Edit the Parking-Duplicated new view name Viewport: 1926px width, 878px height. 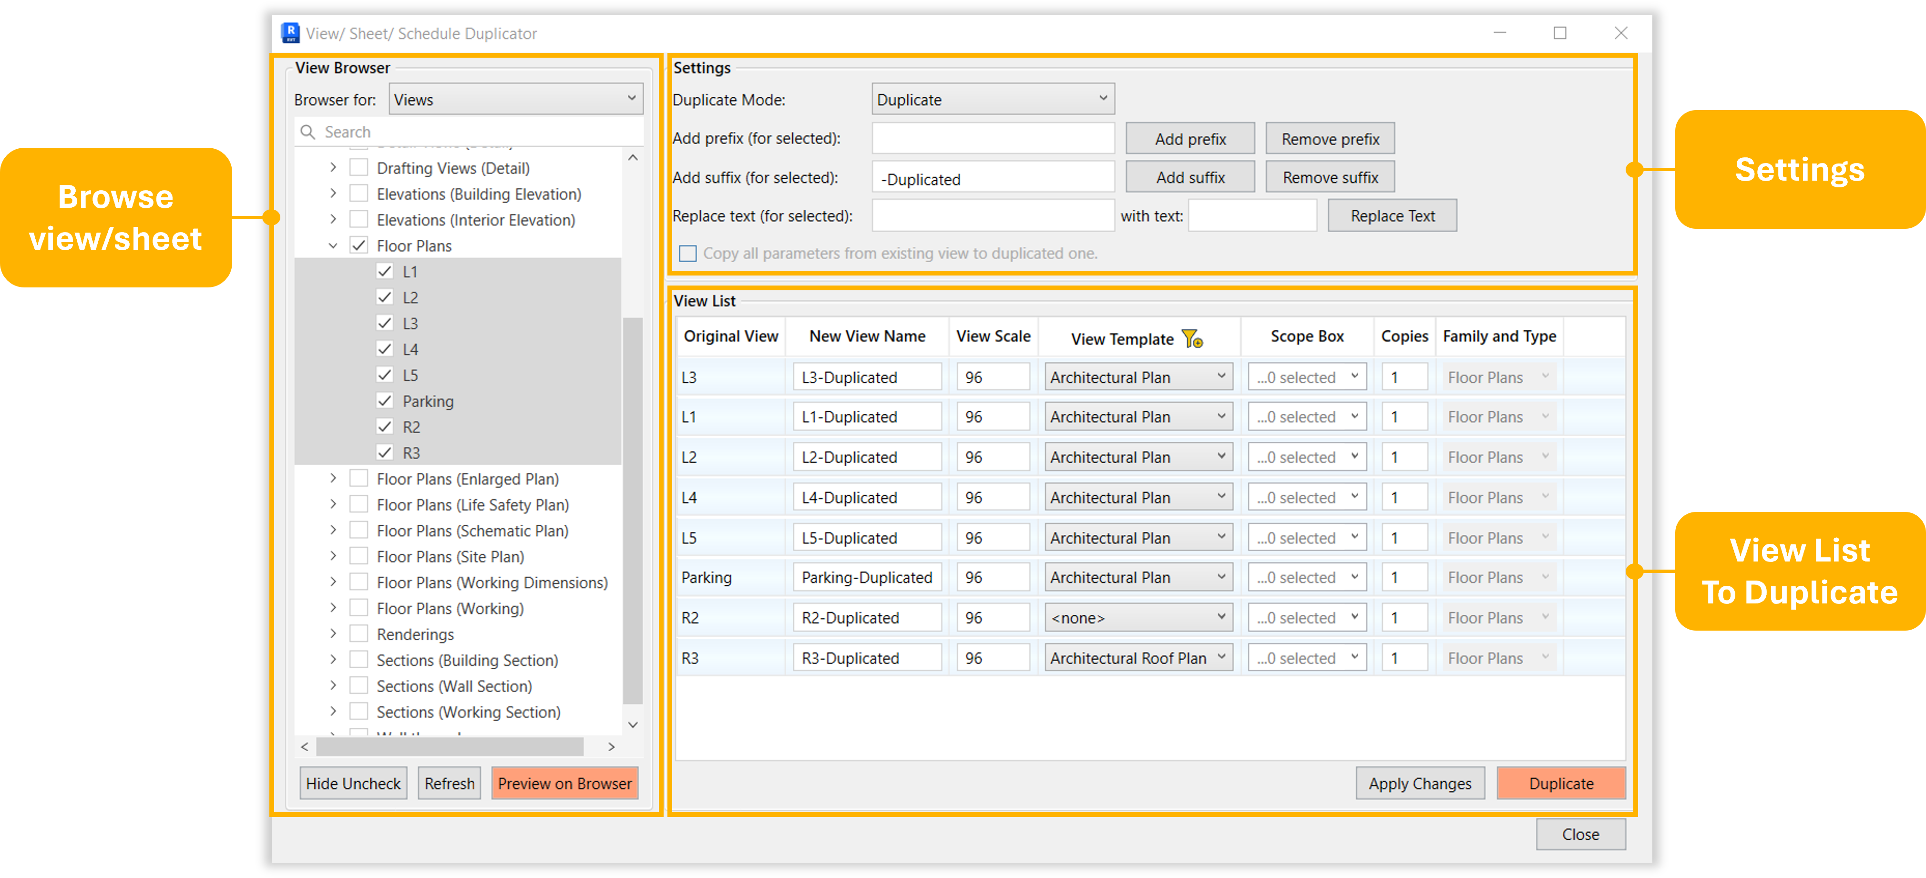tap(867, 577)
